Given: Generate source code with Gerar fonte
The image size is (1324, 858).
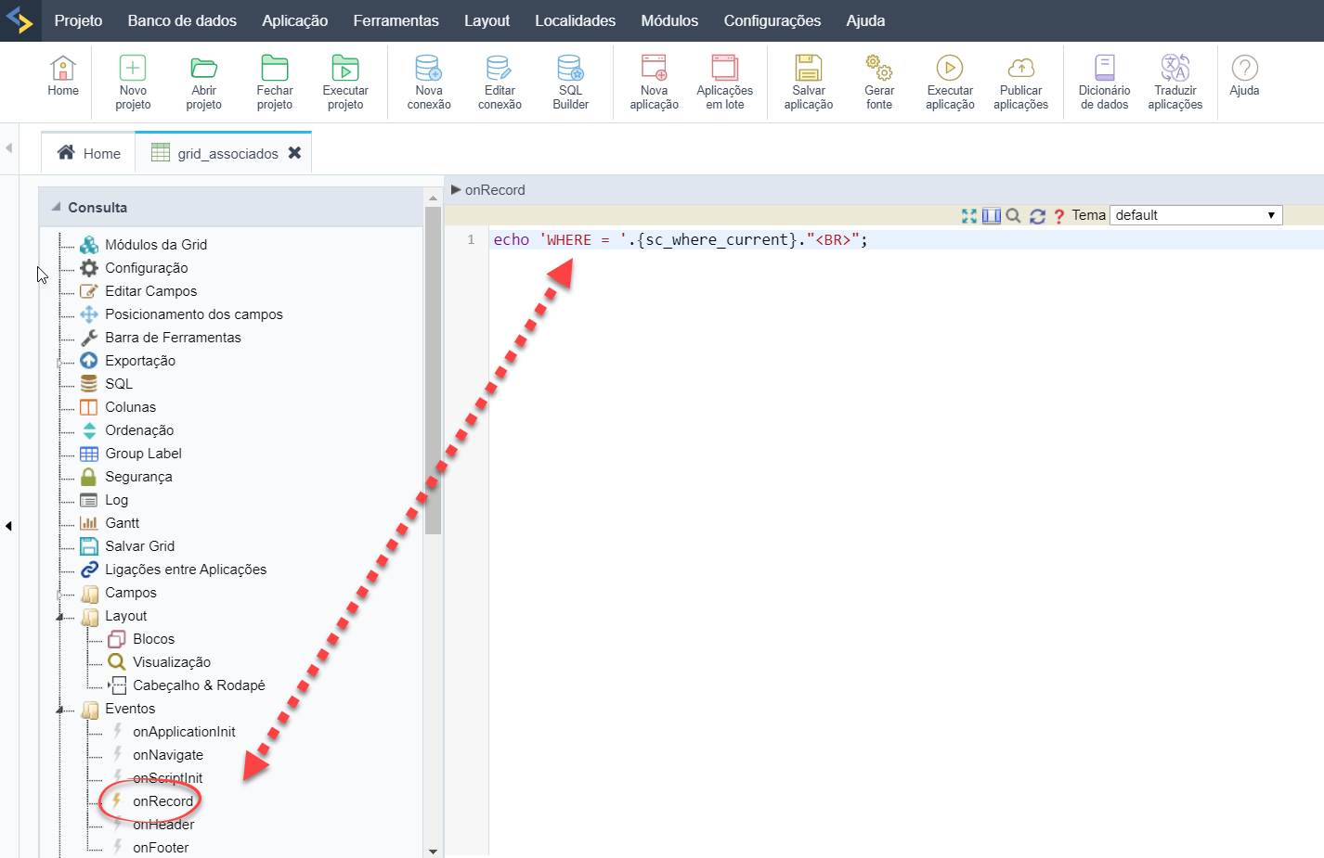Looking at the screenshot, I should pos(879,83).
